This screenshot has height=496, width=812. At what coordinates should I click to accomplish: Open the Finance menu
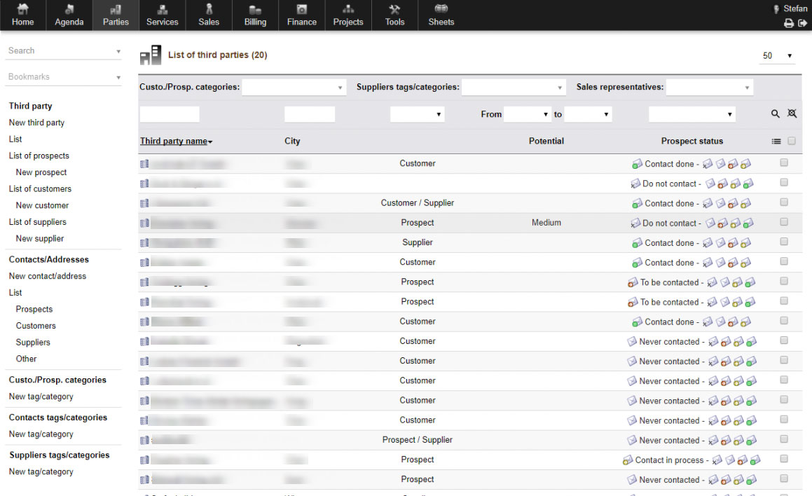pyautogui.click(x=302, y=15)
